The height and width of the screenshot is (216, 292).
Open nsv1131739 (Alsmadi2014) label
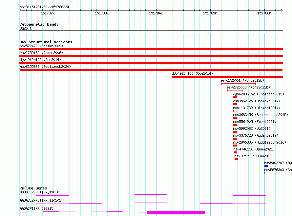tap(257, 108)
